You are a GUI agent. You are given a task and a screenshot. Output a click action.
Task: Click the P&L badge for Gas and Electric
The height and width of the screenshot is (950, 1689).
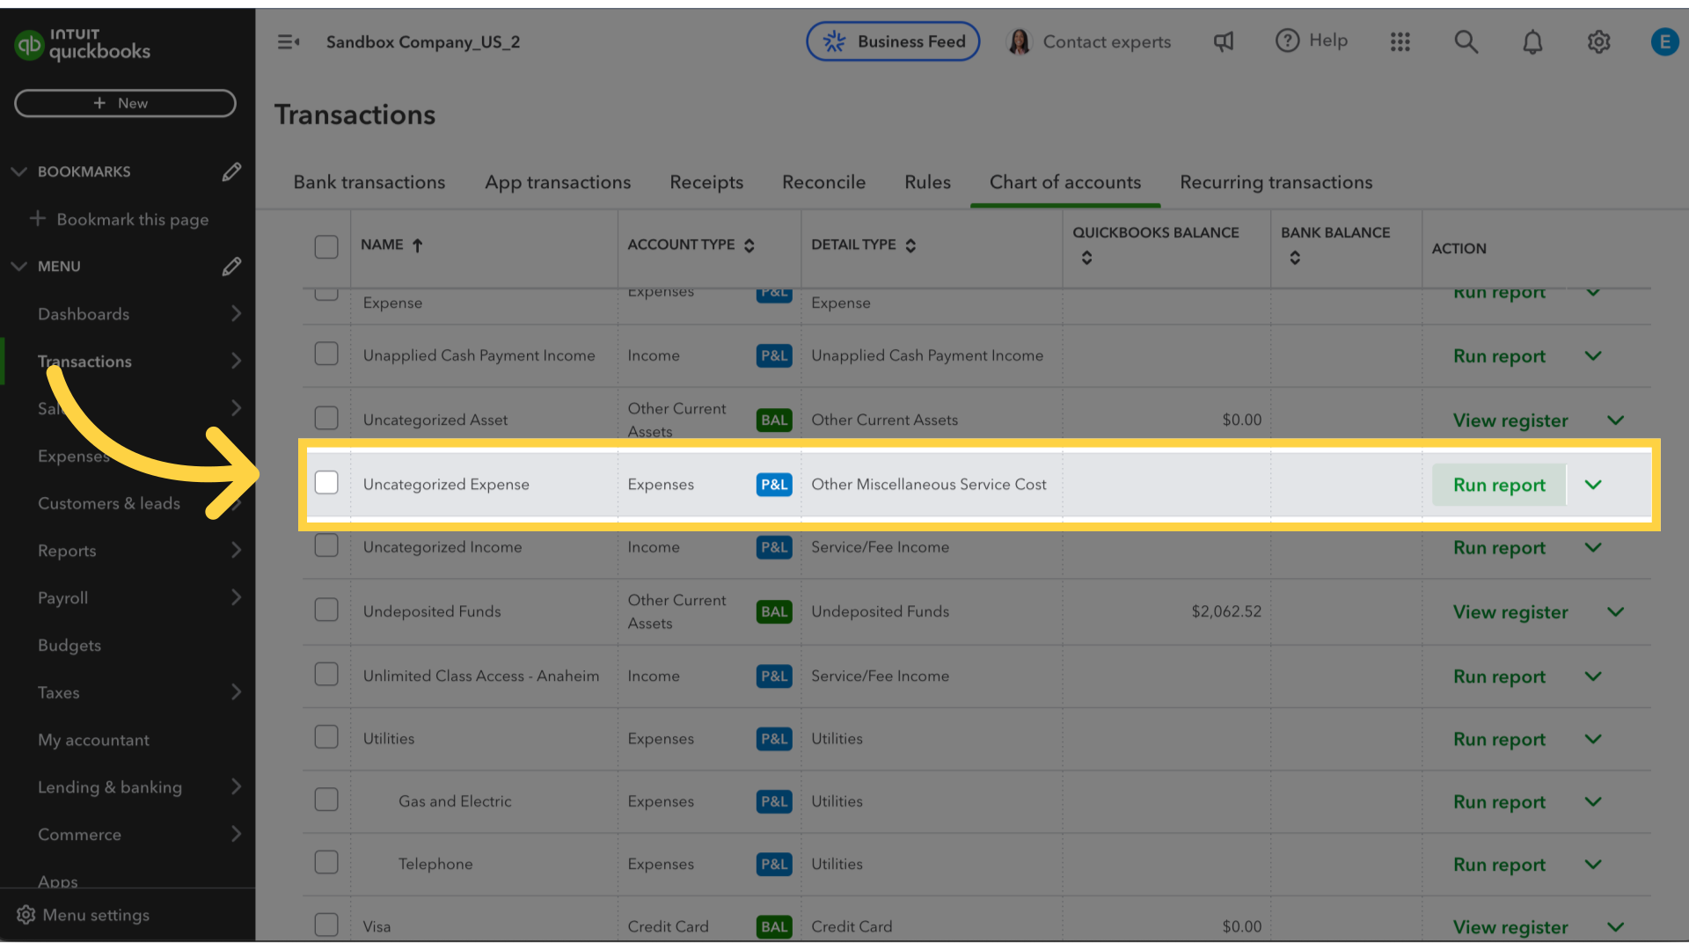tap(774, 802)
